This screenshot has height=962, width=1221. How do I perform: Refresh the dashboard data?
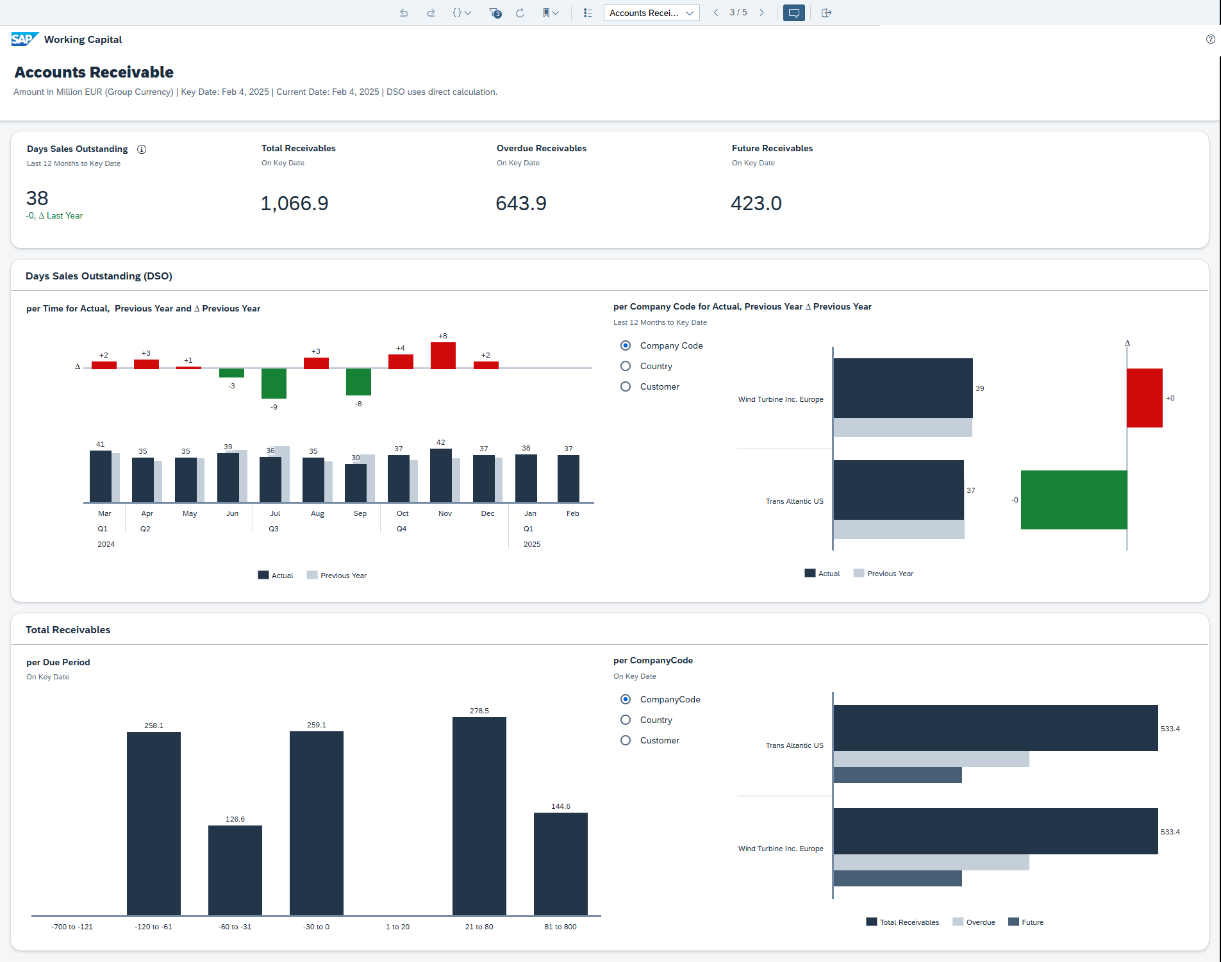point(520,13)
